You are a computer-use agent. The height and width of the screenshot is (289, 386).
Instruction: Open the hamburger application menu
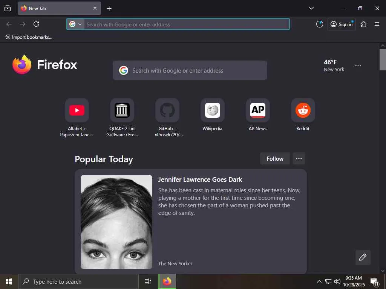coord(377,24)
